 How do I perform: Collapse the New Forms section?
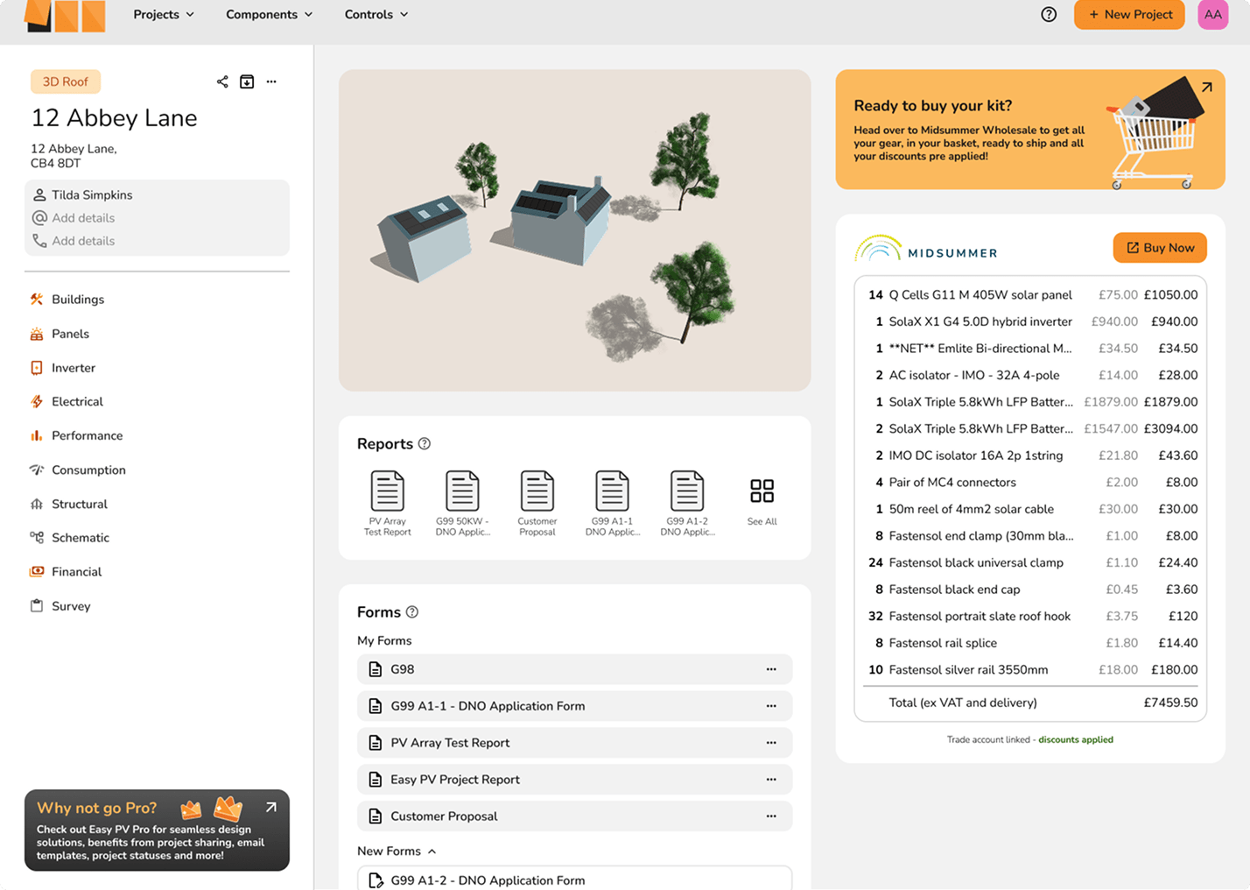click(397, 851)
